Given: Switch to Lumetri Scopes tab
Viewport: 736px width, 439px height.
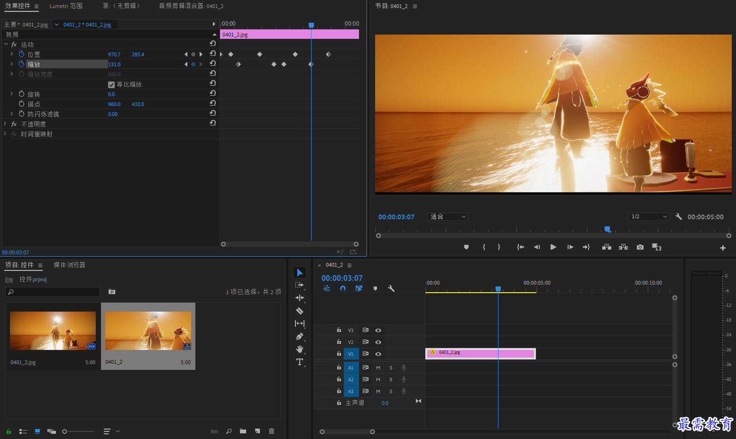Looking at the screenshot, I should (66, 6).
